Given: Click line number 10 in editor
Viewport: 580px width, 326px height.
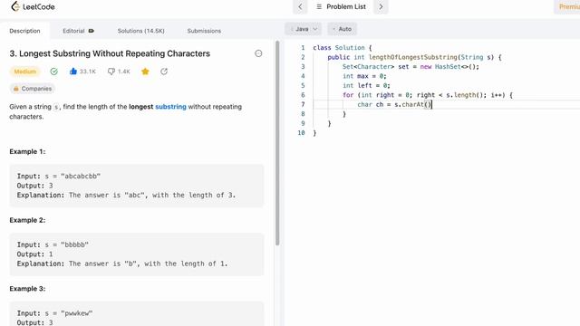Looking at the screenshot, I should 301,133.
